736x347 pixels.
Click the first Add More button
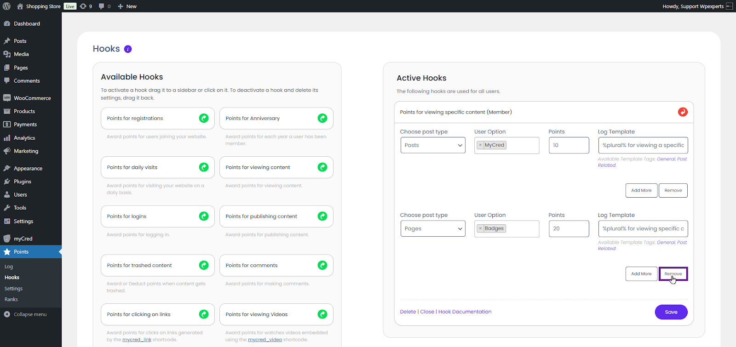click(641, 190)
